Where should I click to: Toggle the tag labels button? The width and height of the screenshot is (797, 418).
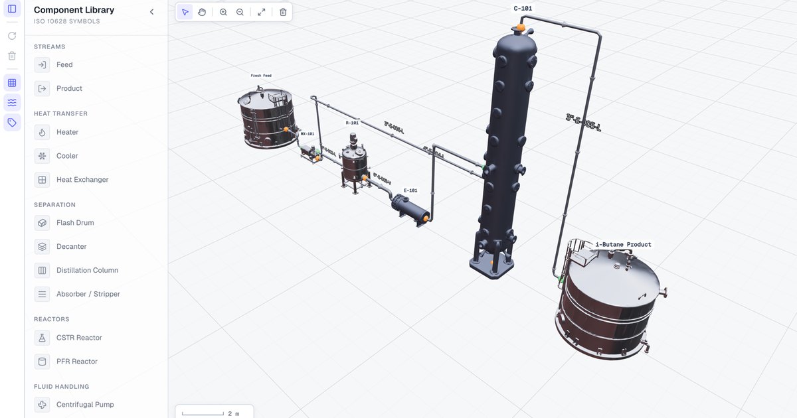(x=12, y=122)
